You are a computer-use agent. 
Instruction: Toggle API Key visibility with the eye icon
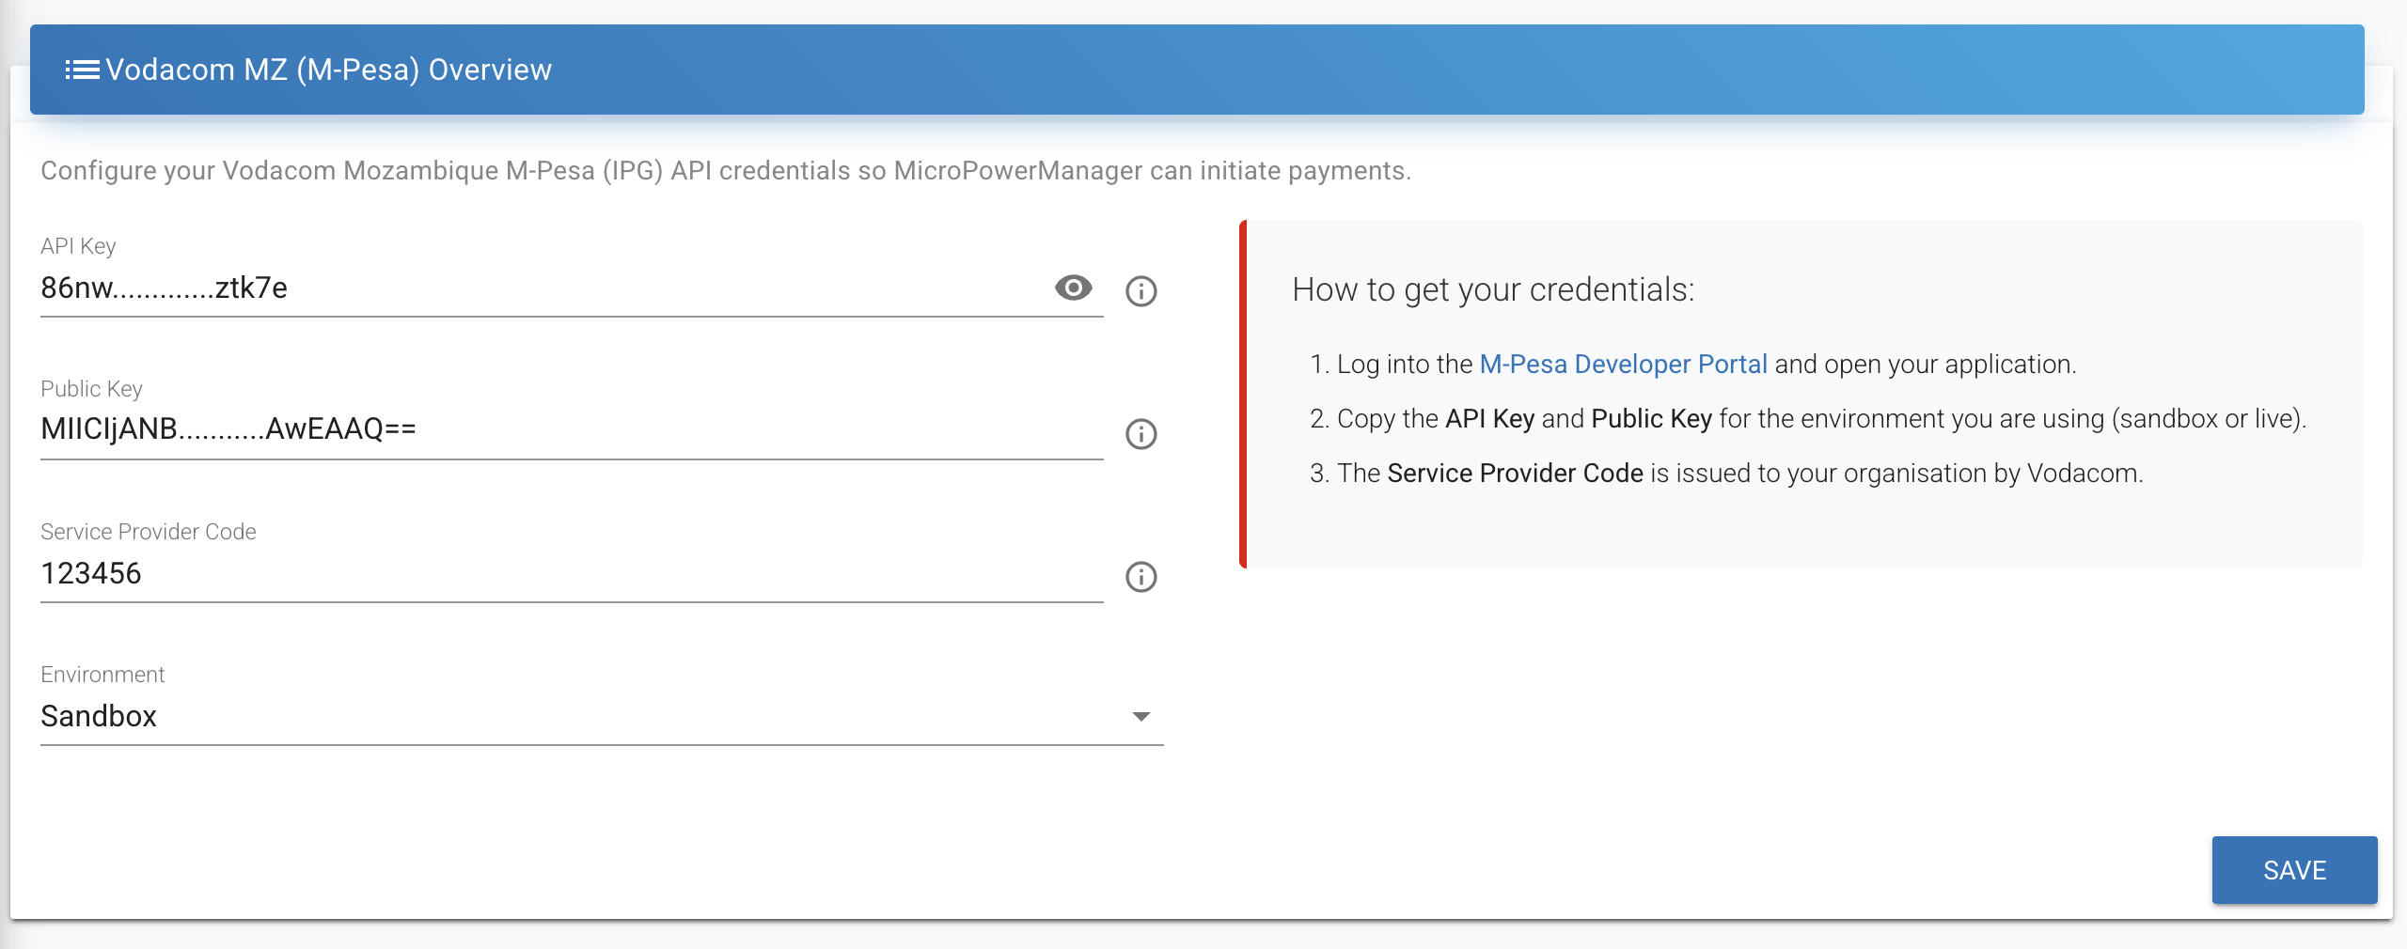1073,288
